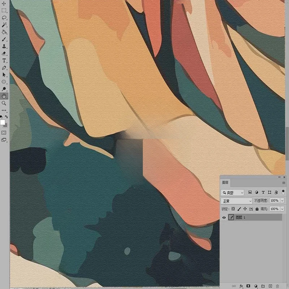
Task: Add a layer style with fx
Action: click(x=241, y=286)
